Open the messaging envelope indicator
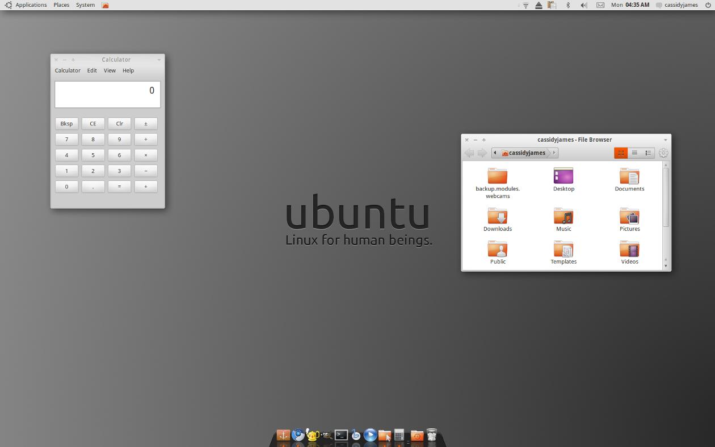Viewport: 715px width, 447px height. point(600,5)
